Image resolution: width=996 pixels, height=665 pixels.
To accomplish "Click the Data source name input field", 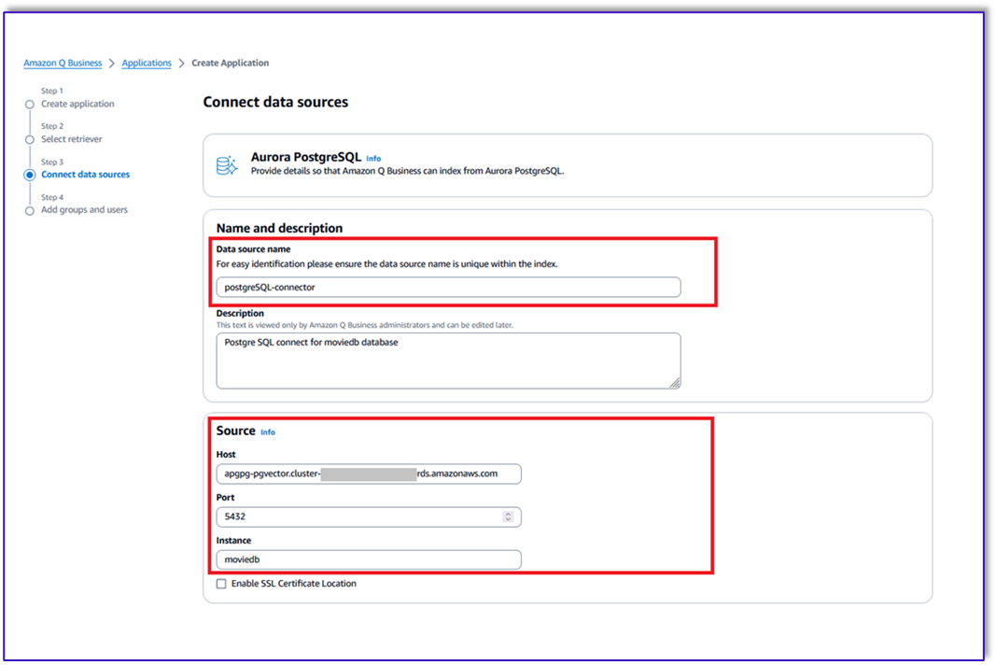I will pyautogui.click(x=448, y=287).
